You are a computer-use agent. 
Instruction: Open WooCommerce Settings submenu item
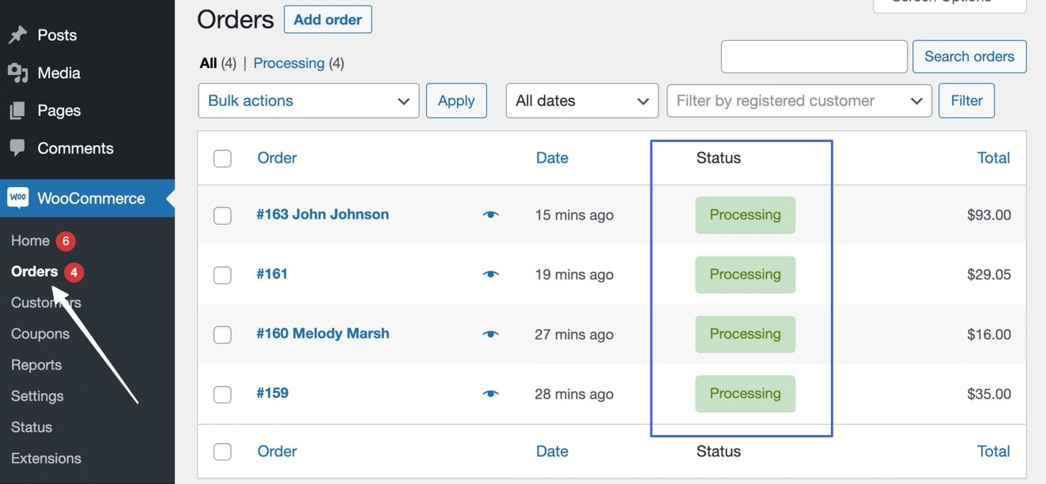37,396
